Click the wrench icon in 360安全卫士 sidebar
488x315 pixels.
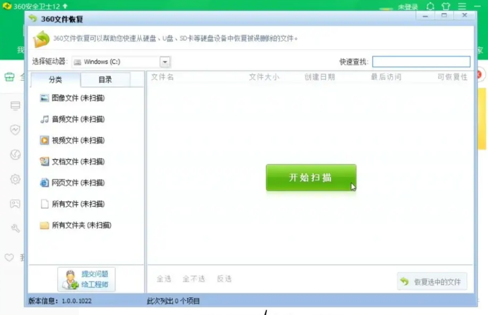pyautogui.click(x=15, y=228)
